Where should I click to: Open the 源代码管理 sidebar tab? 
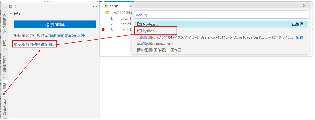(x=5, y=67)
